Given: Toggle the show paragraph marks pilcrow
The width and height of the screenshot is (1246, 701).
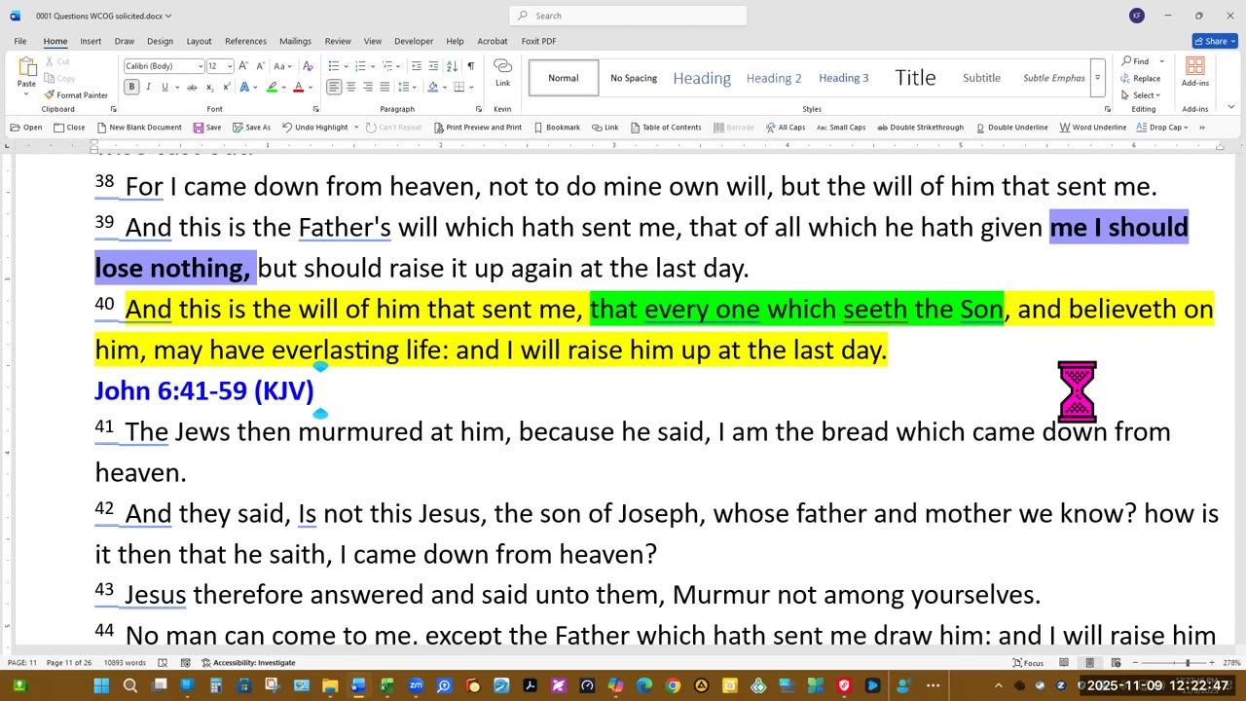Looking at the screenshot, I should (x=471, y=66).
